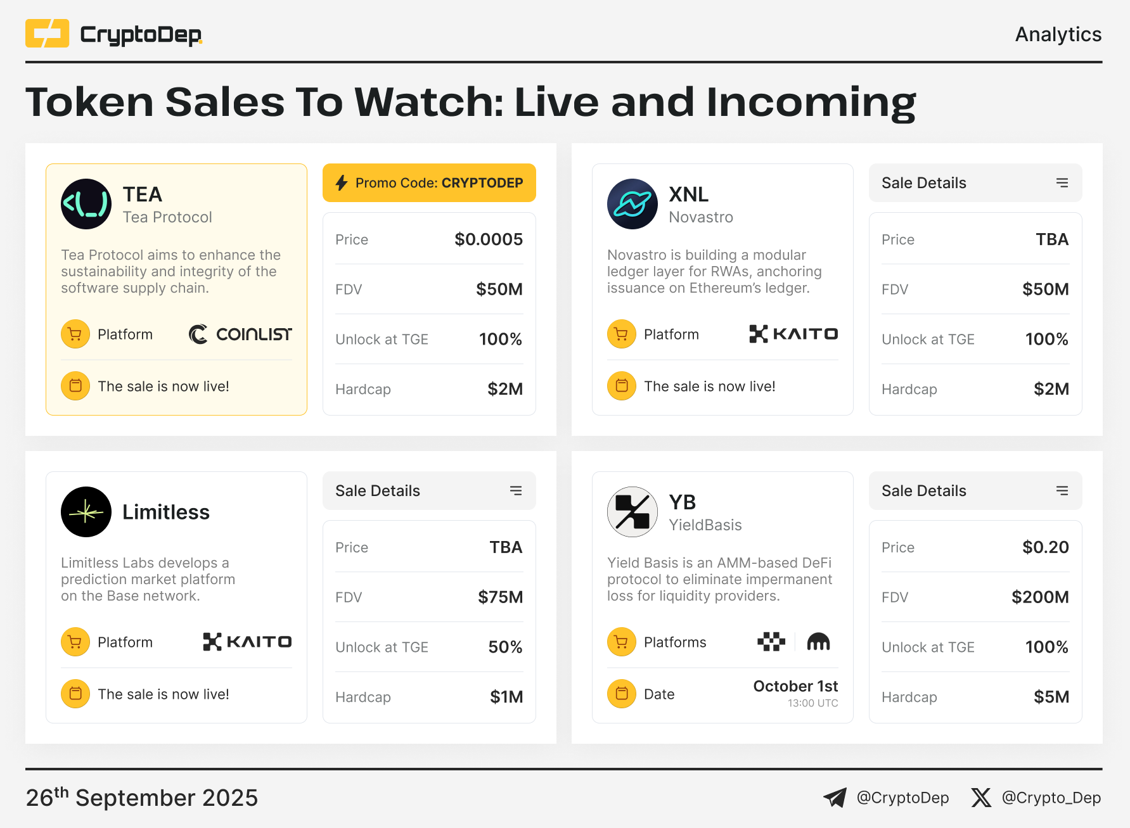
Task: Click the Limitless project title
Action: click(x=166, y=512)
